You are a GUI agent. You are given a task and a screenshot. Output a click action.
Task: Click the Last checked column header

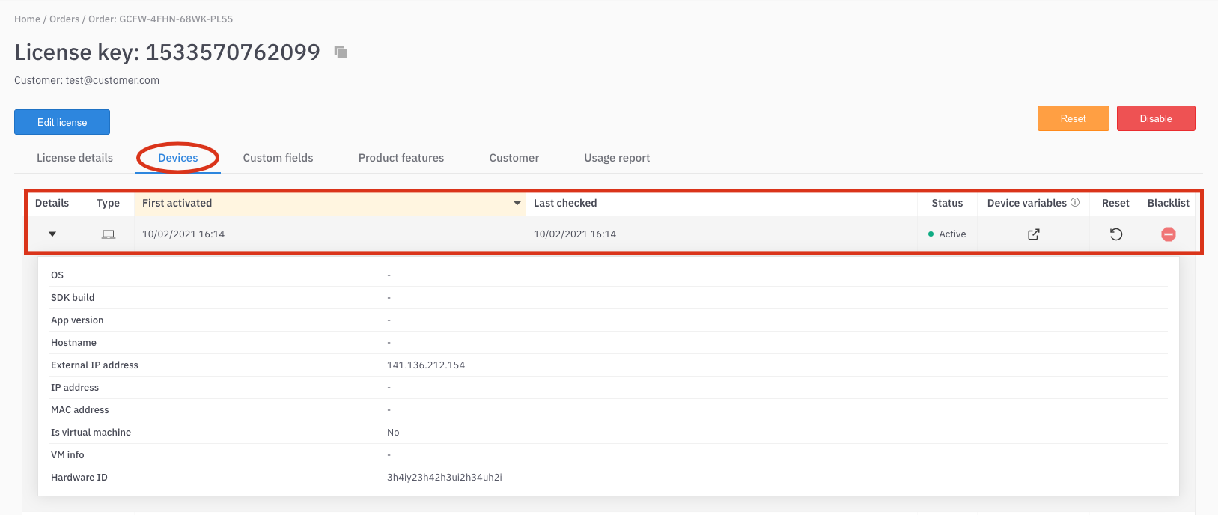point(565,203)
